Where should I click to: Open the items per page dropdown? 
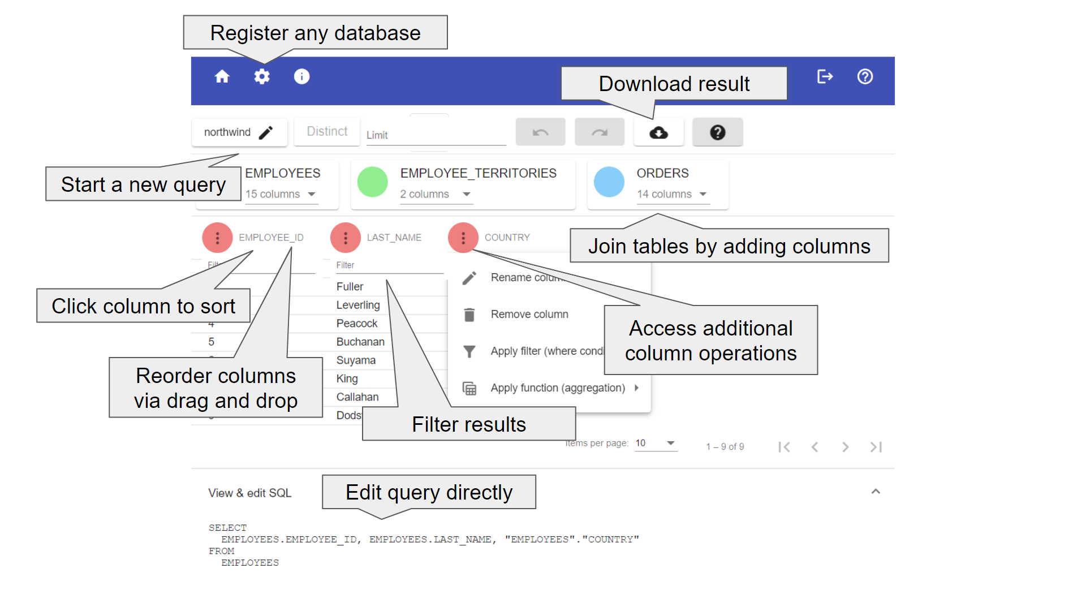click(656, 443)
